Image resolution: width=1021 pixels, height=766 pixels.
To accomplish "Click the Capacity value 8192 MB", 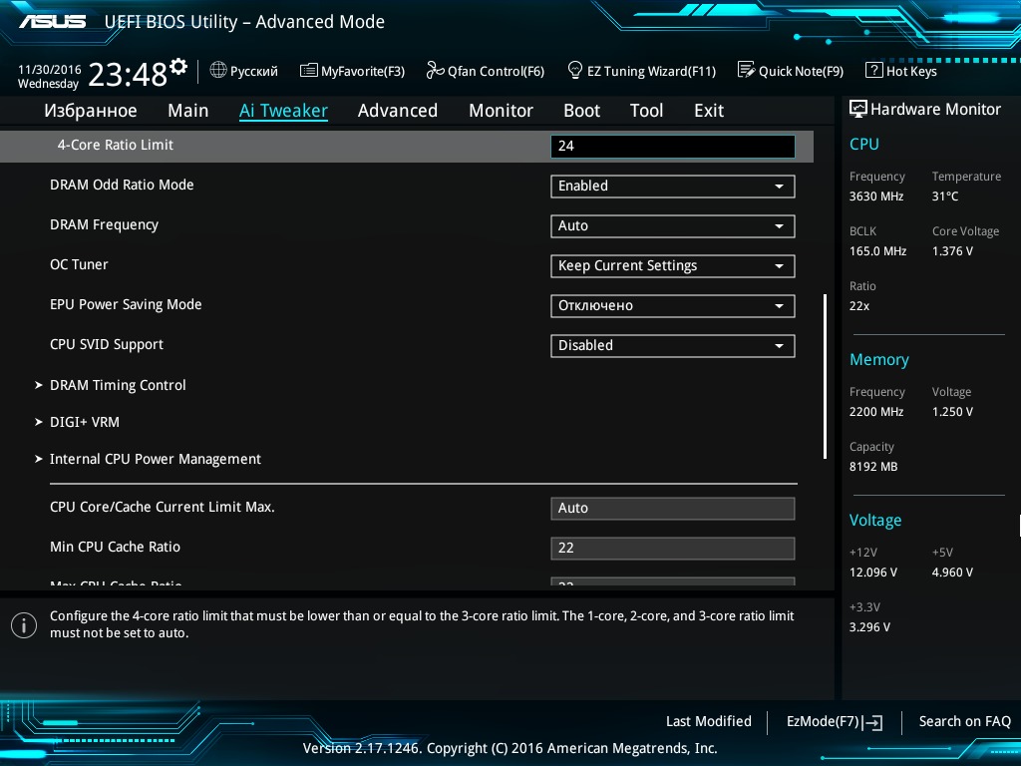I will (x=873, y=467).
